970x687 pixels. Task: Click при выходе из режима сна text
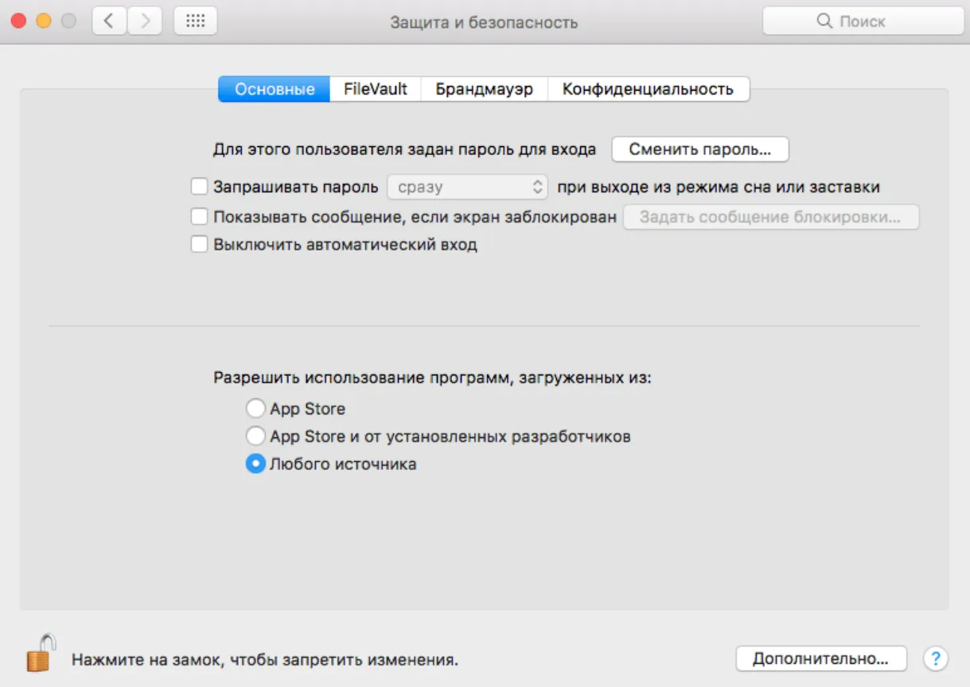coord(719,188)
